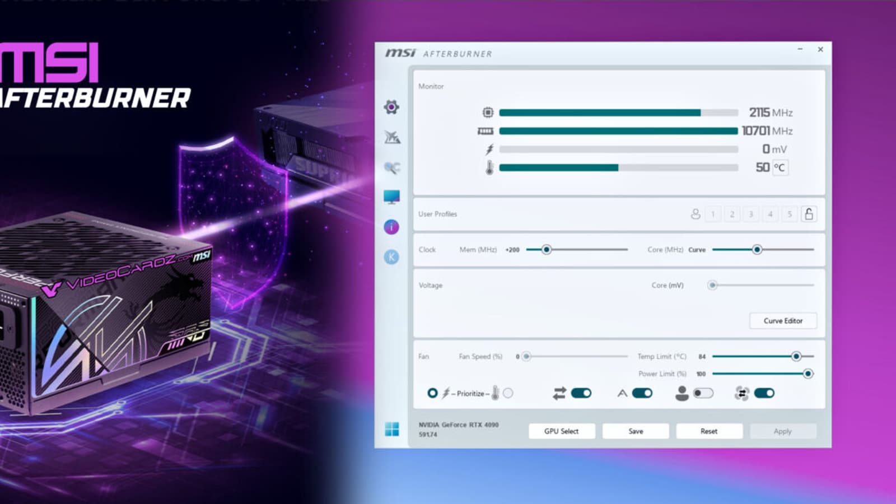Screen dimensions: 896x504
Task: Open the settings gear in the sidebar
Action: [x=391, y=107]
